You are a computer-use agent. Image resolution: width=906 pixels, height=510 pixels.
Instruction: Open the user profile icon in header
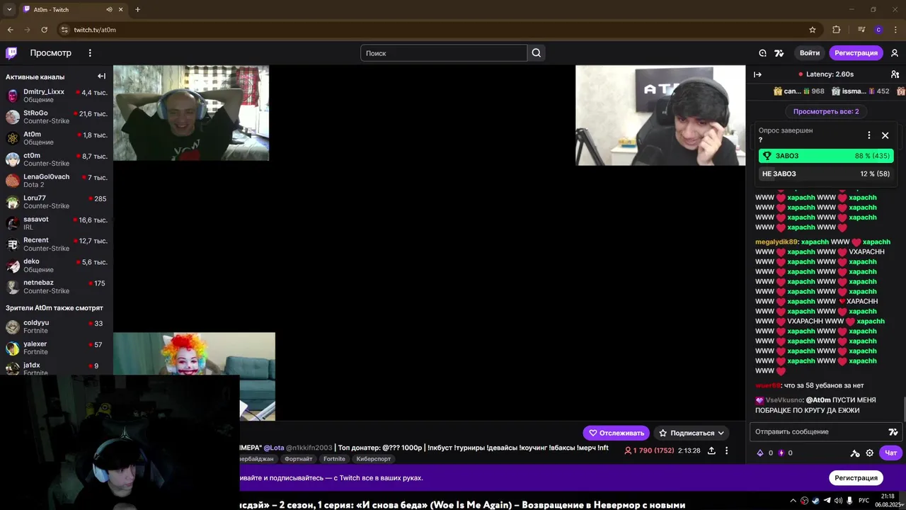(895, 53)
